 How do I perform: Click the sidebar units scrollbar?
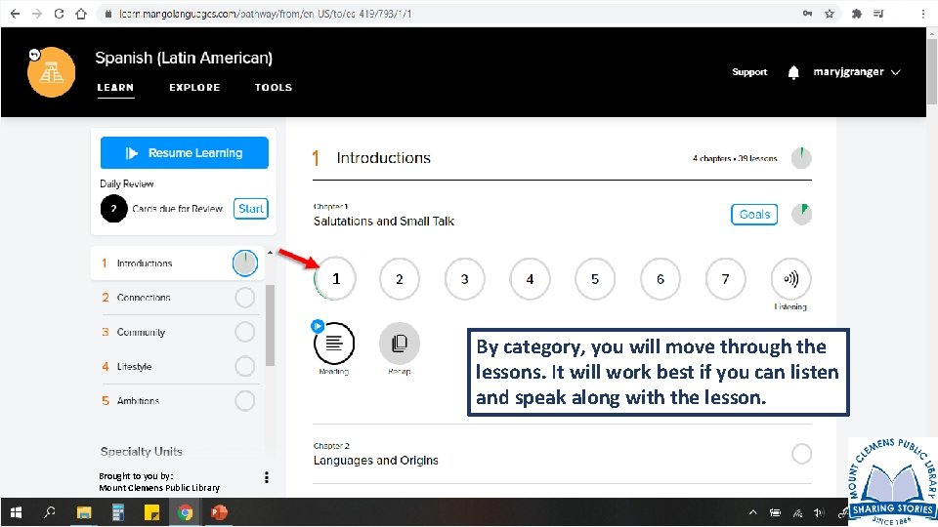270,326
